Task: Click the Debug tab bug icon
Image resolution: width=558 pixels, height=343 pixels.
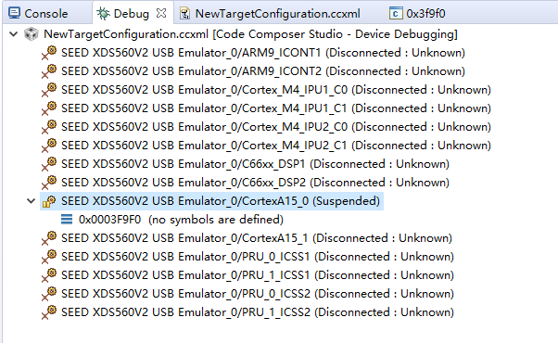Action: [103, 14]
